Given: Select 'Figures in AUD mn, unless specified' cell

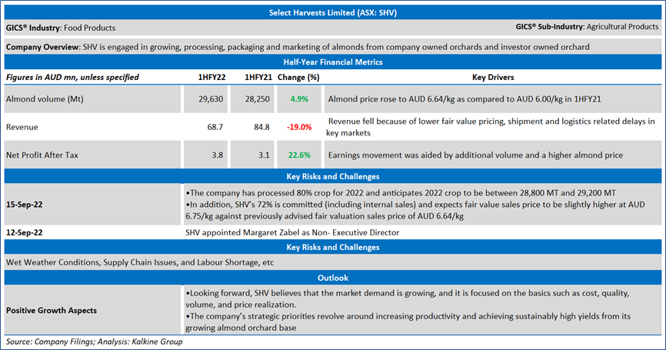Looking at the screenshot, I should [72, 77].
